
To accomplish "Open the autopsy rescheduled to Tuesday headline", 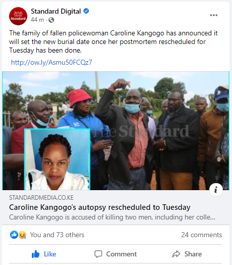I will click(100, 207).
